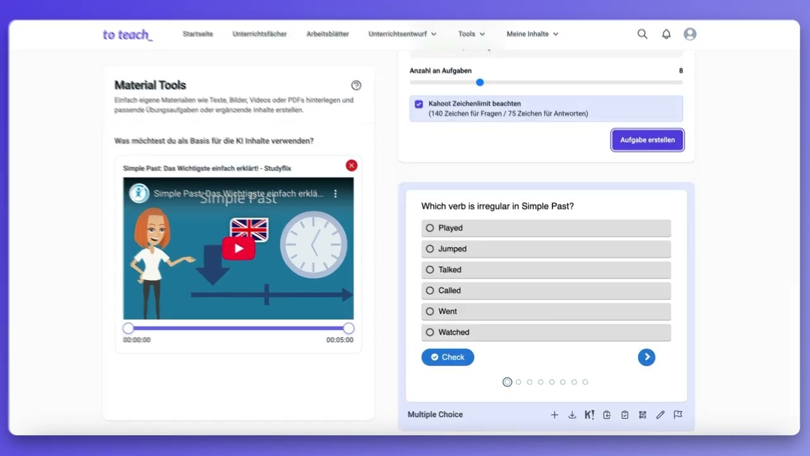Jump to the second question dot
810x456 pixels.
518,382
